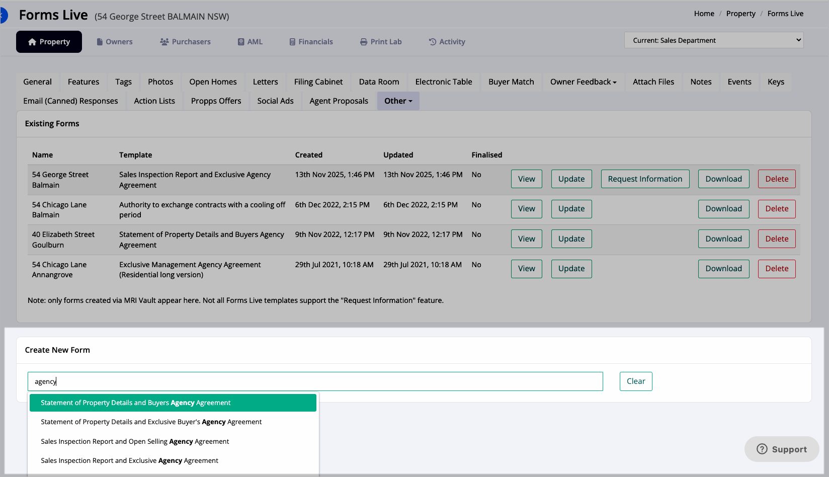
Task: Download the 54 Chicago Lane Balmain form
Action: click(723, 209)
